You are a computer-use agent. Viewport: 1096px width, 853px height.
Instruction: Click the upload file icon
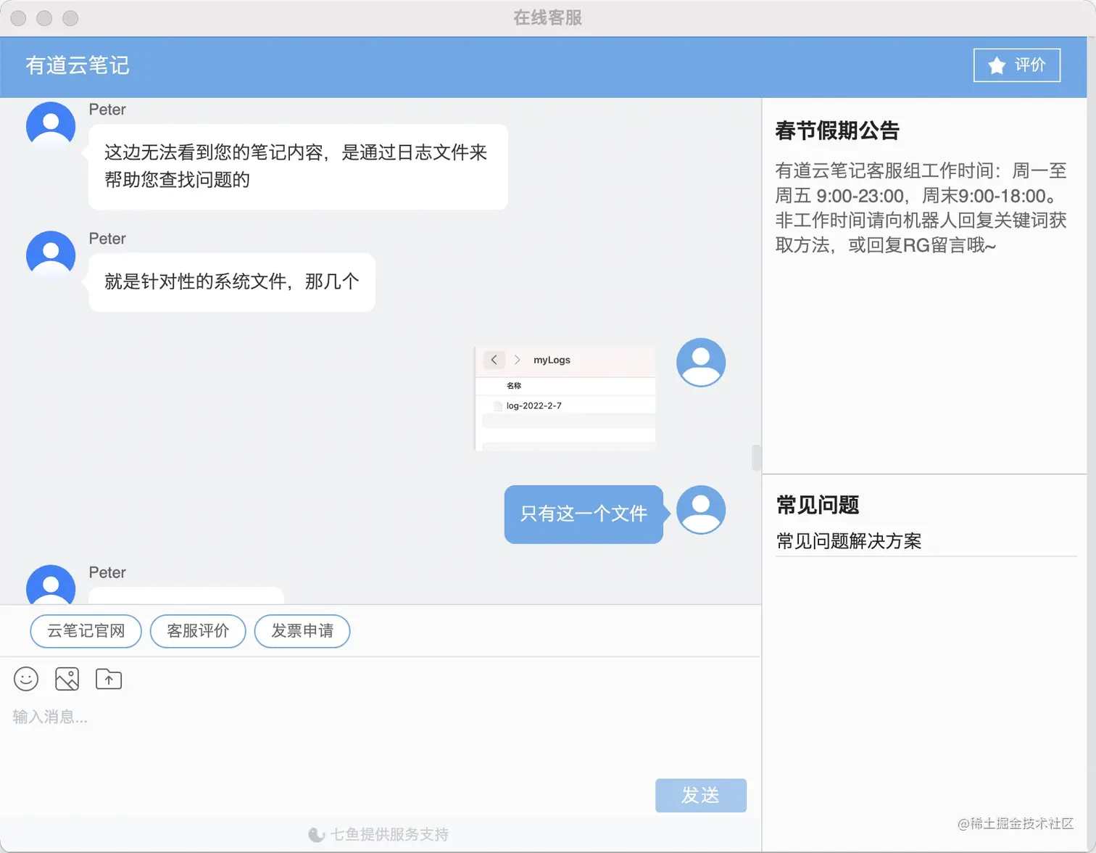pyautogui.click(x=109, y=679)
